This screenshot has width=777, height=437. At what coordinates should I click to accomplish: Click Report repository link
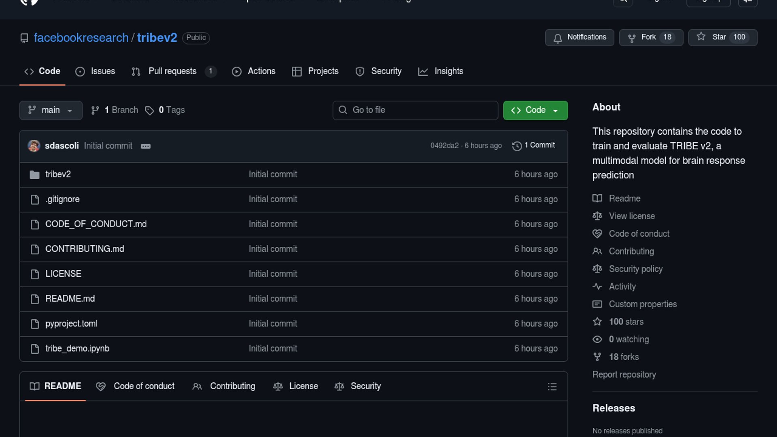pyautogui.click(x=624, y=374)
